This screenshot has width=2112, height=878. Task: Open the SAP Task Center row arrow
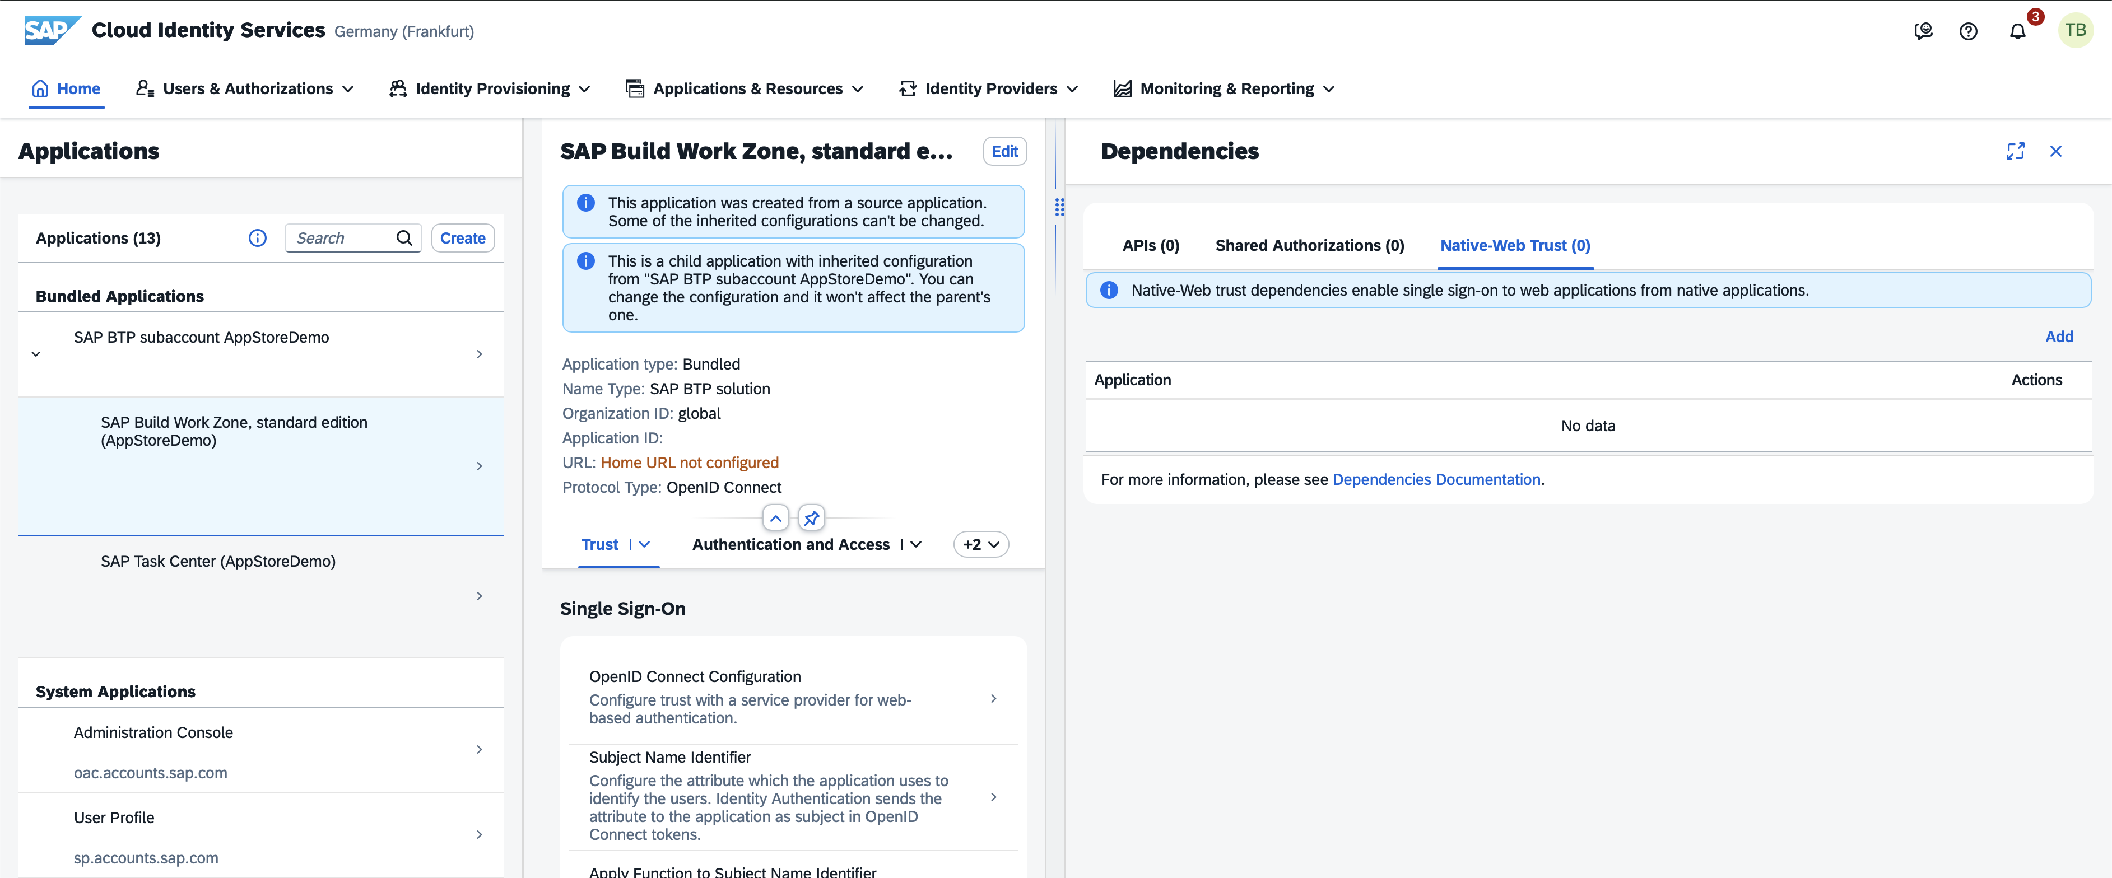click(x=480, y=596)
